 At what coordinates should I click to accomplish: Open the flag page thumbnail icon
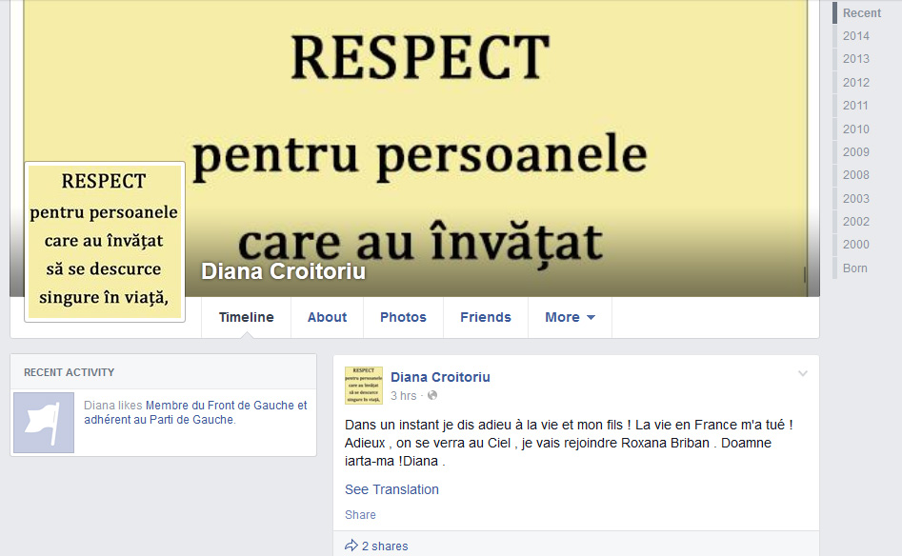44,423
